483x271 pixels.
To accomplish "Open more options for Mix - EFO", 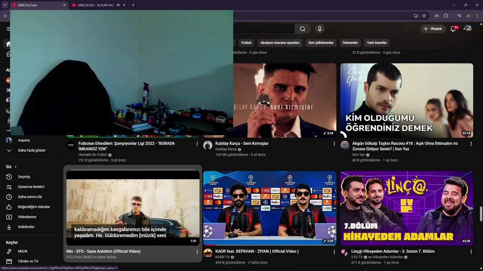I will point(197,251).
